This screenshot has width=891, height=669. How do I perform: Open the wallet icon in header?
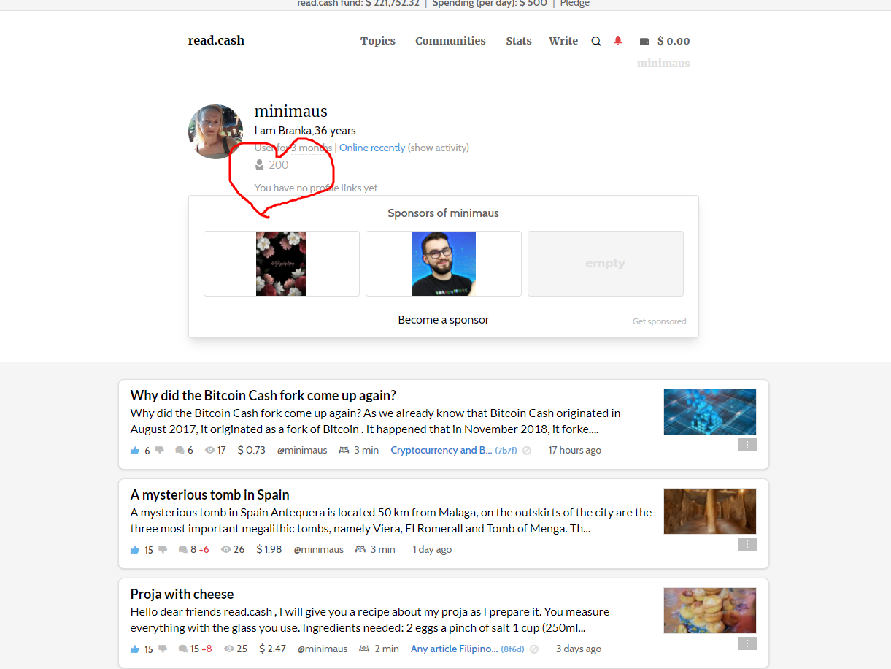644,42
